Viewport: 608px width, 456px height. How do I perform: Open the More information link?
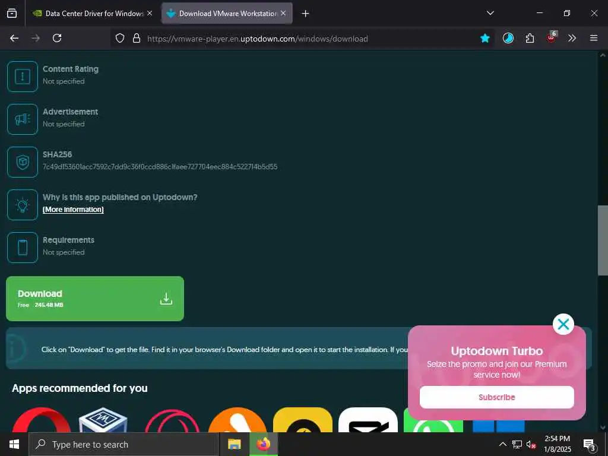[x=73, y=210]
